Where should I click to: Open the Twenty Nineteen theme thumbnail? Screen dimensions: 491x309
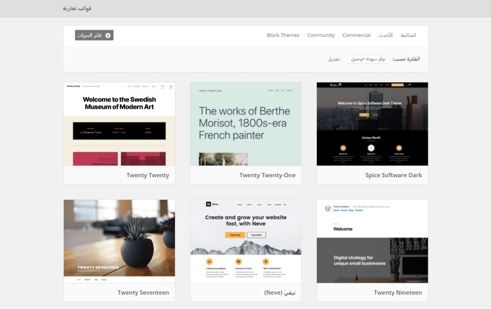coord(372,241)
